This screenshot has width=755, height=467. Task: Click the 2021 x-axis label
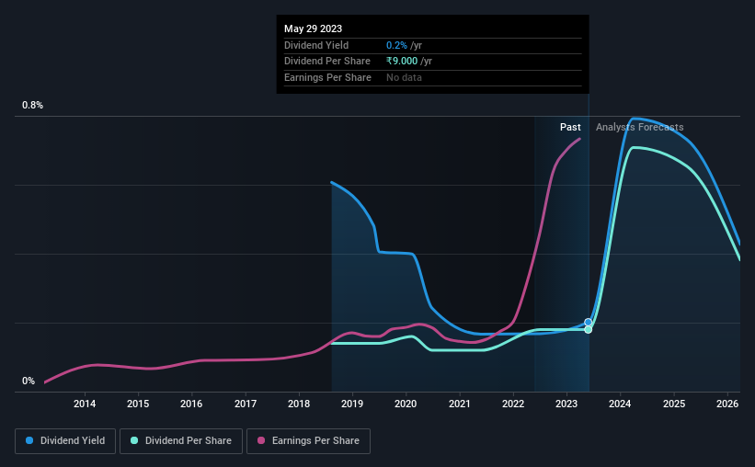pyautogui.click(x=460, y=404)
